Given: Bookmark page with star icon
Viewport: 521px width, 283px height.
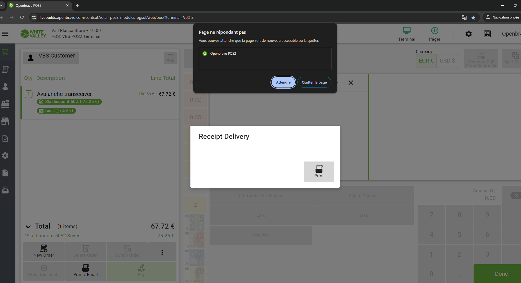Looking at the screenshot, I should [473, 17].
